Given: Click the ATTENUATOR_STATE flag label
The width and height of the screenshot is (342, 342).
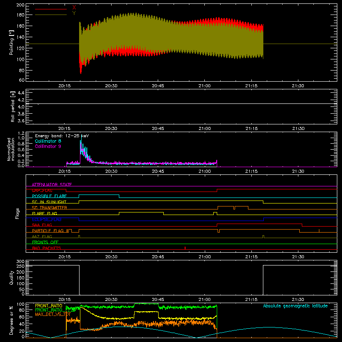Looking at the screenshot, I should tap(52, 185).
